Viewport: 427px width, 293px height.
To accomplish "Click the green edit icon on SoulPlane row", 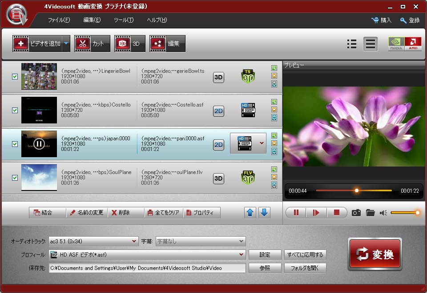I will (x=274, y=169).
